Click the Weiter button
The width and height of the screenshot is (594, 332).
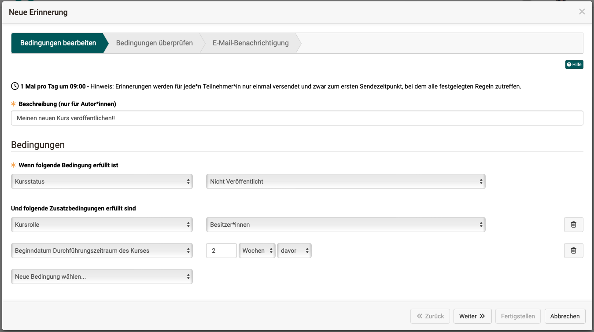(472, 316)
